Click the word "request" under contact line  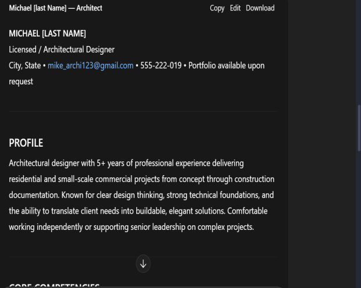pyautogui.click(x=21, y=81)
